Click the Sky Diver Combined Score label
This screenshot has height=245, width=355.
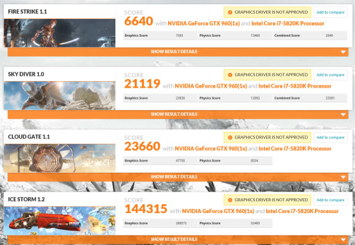287,98
